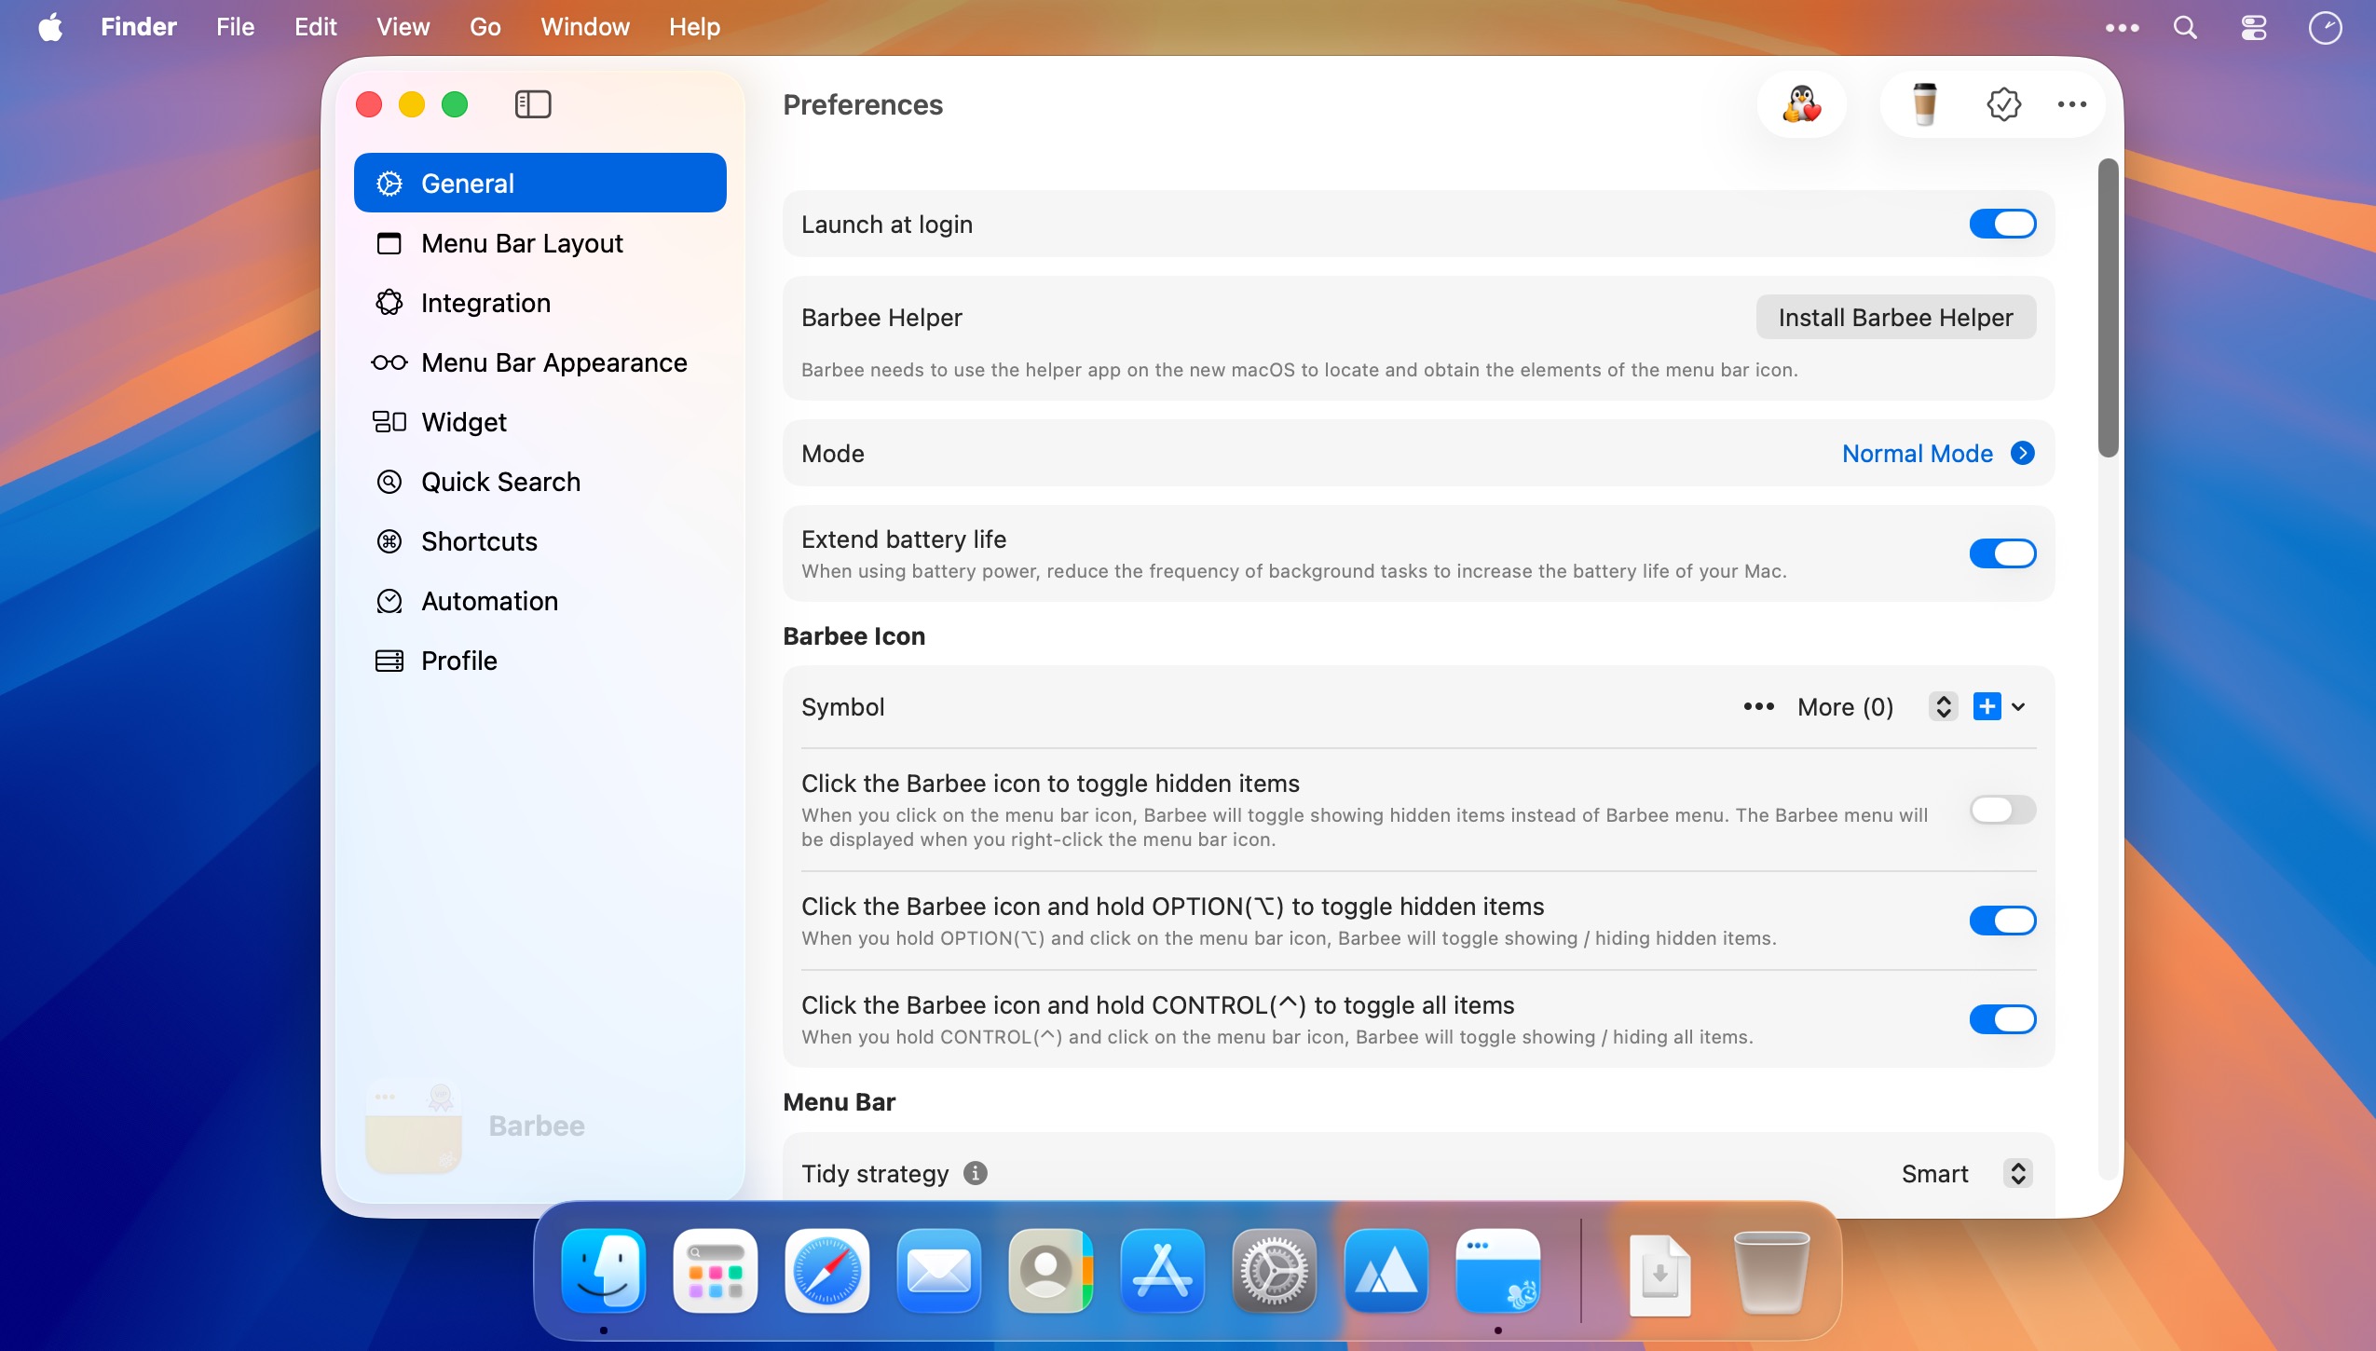Open the Apple menu

50,27
